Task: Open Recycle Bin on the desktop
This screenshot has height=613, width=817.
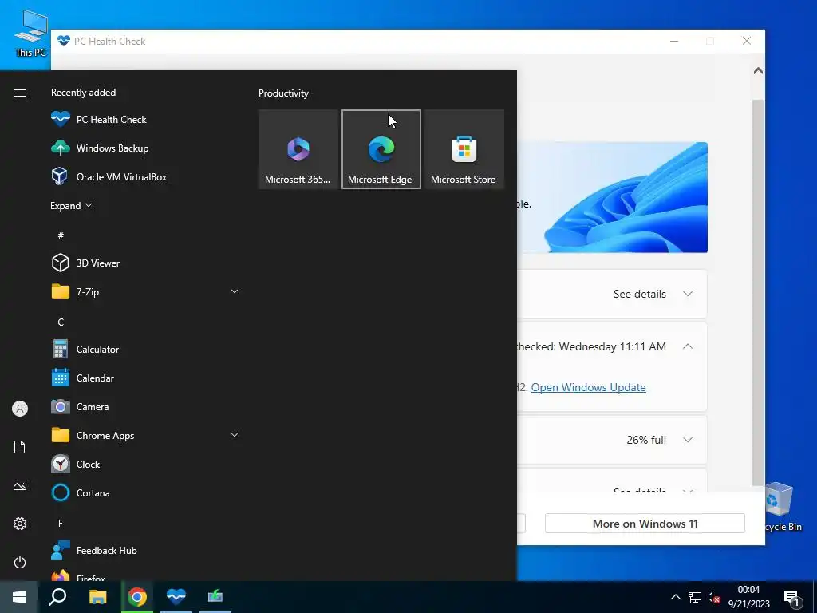Action: [783, 507]
